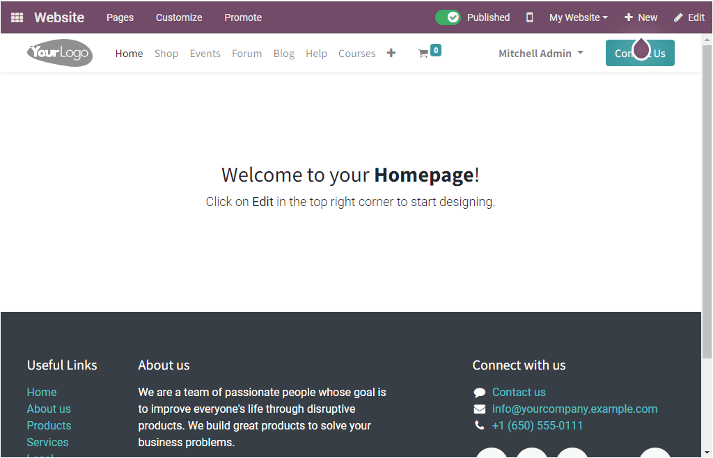Toggle the Published switch
Screen dimensions: 713x458
tap(448, 17)
